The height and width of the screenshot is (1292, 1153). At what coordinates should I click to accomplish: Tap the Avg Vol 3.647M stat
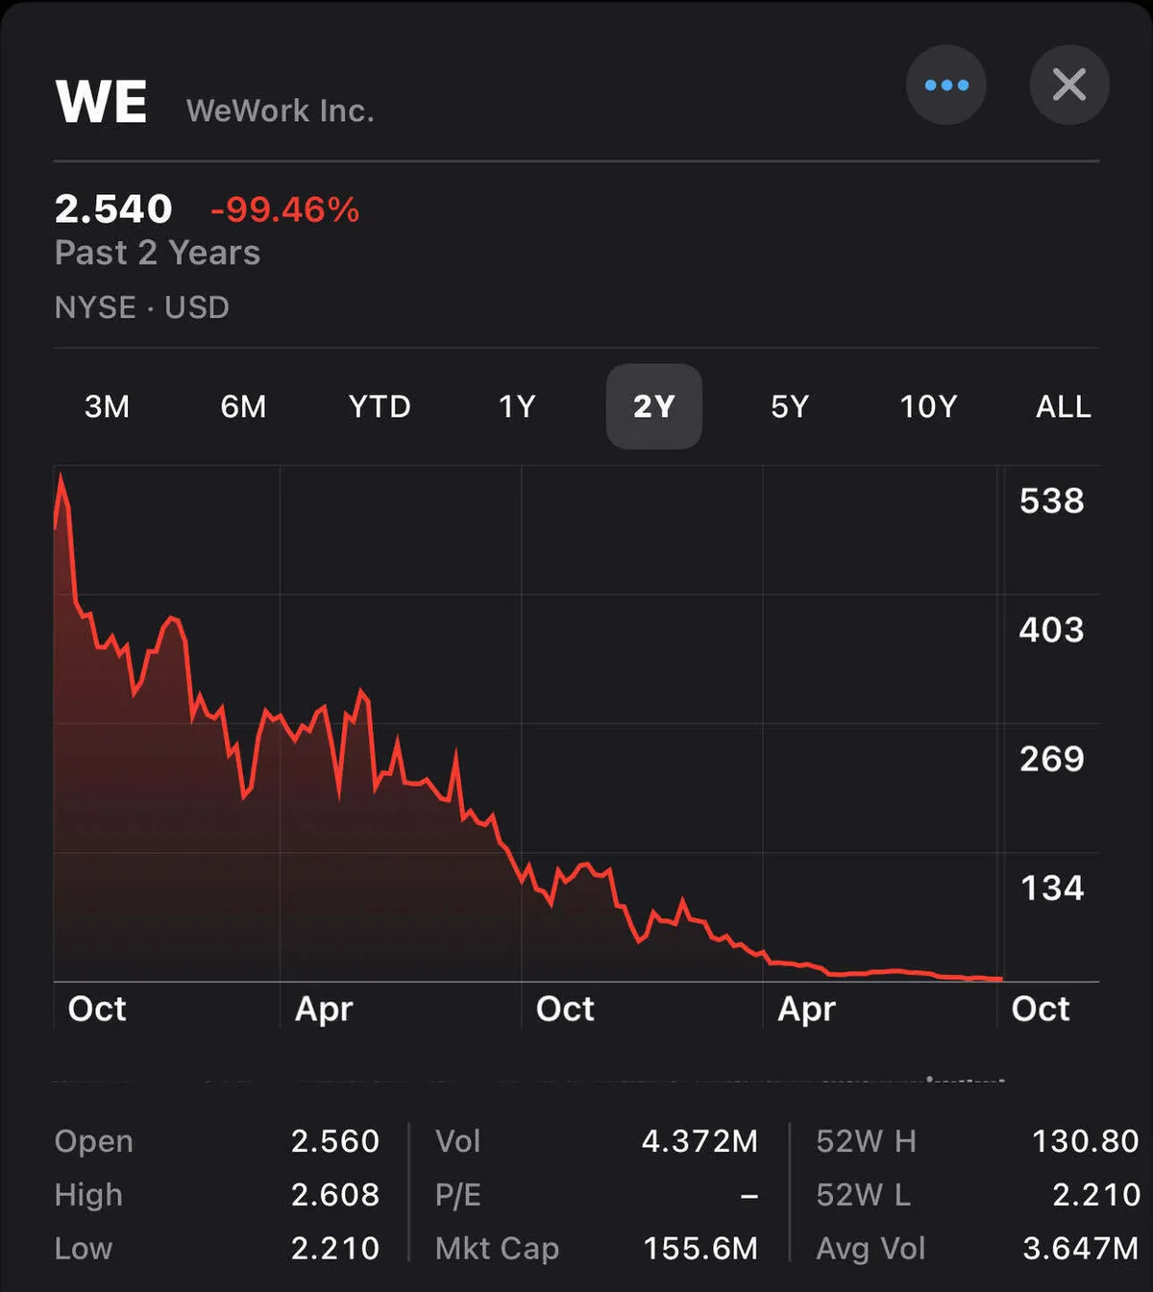tap(1080, 1248)
